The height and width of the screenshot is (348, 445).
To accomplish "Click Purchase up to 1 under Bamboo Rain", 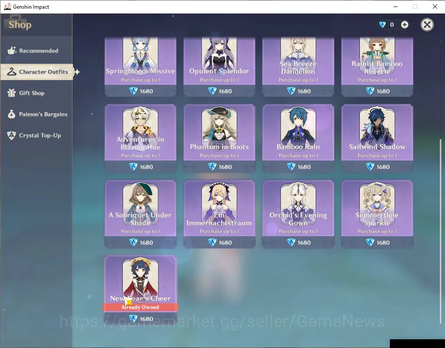I will 298,156.
